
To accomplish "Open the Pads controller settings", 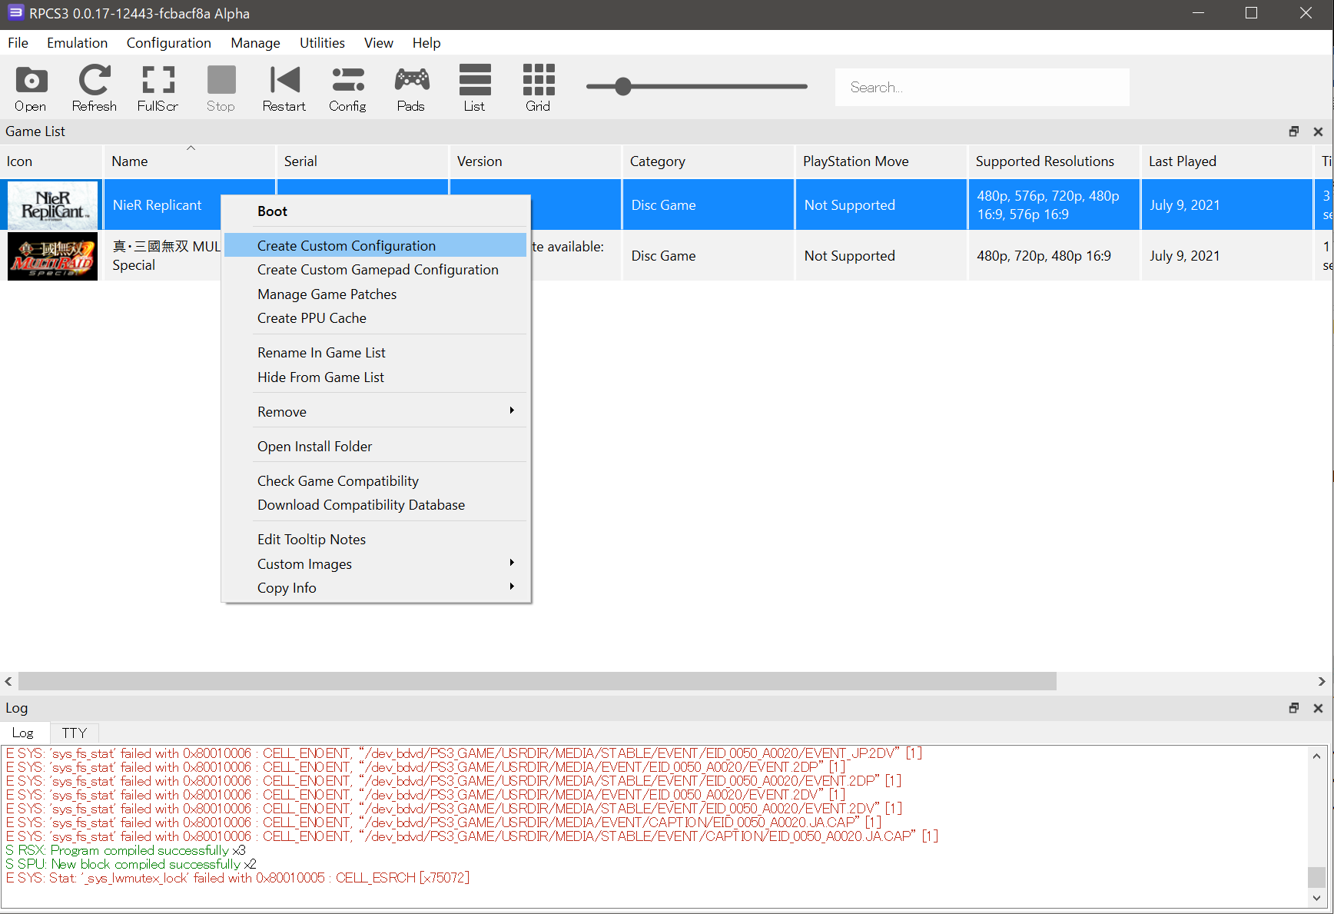I will [411, 88].
